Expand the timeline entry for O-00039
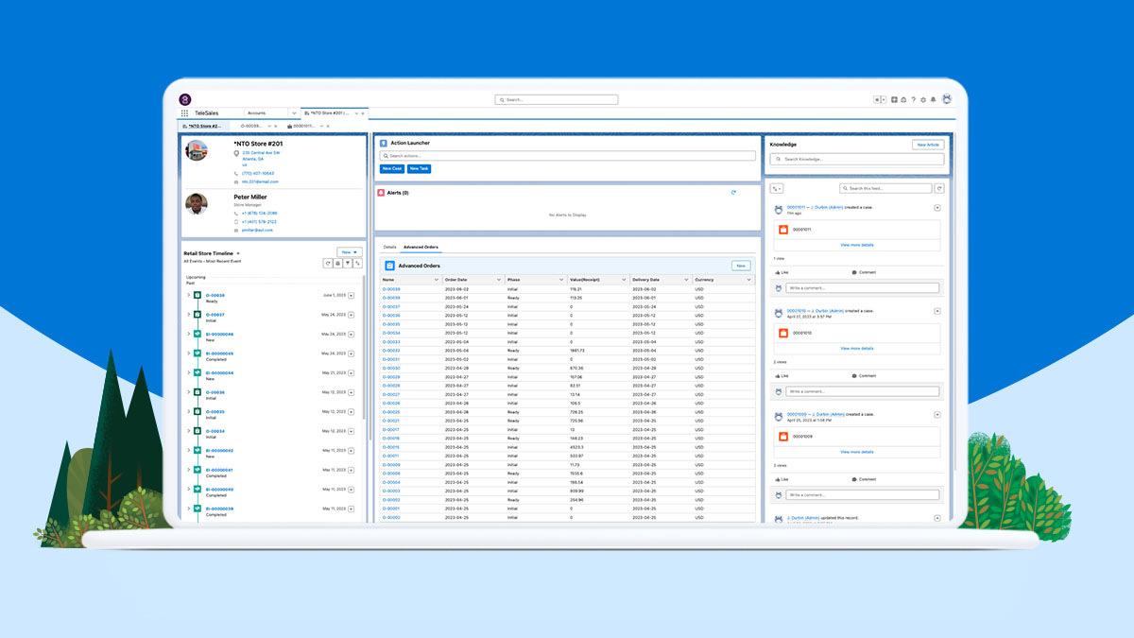The image size is (1134, 638). click(188, 295)
